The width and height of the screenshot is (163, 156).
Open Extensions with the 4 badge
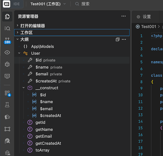(8, 94)
